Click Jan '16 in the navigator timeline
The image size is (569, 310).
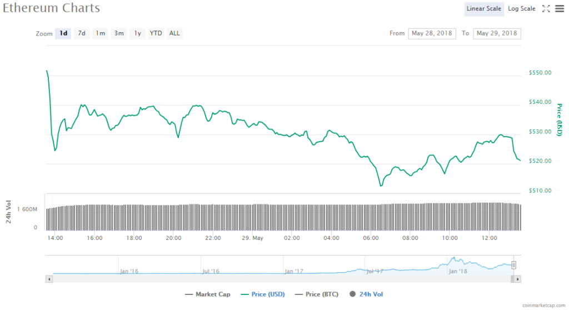pyautogui.click(x=129, y=271)
